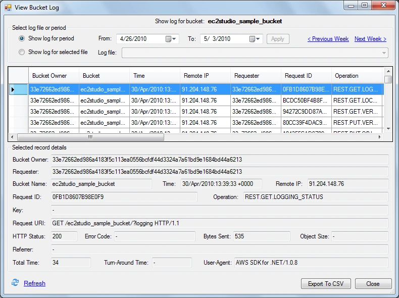Click the row selector arrow of first row
Image resolution: width=399 pixels, height=298 pixels.
(x=18, y=89)
